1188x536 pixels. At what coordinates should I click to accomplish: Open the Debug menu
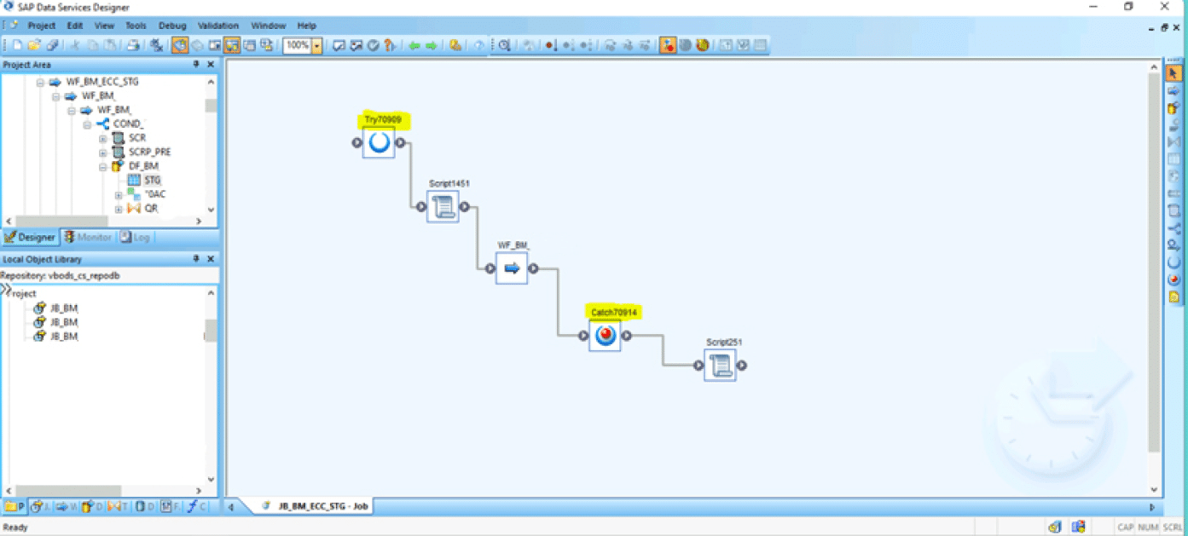172,26
